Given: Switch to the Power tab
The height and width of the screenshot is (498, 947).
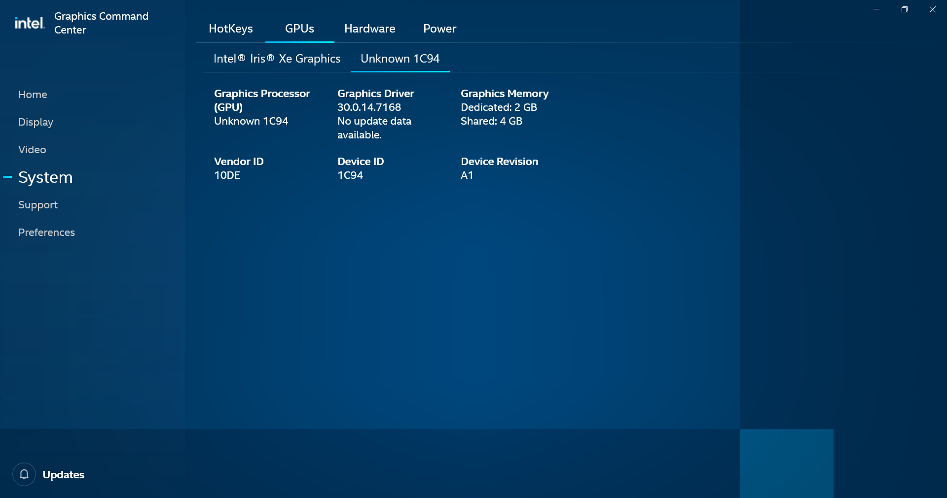Looking at the screenshot, I should [439, 29].
